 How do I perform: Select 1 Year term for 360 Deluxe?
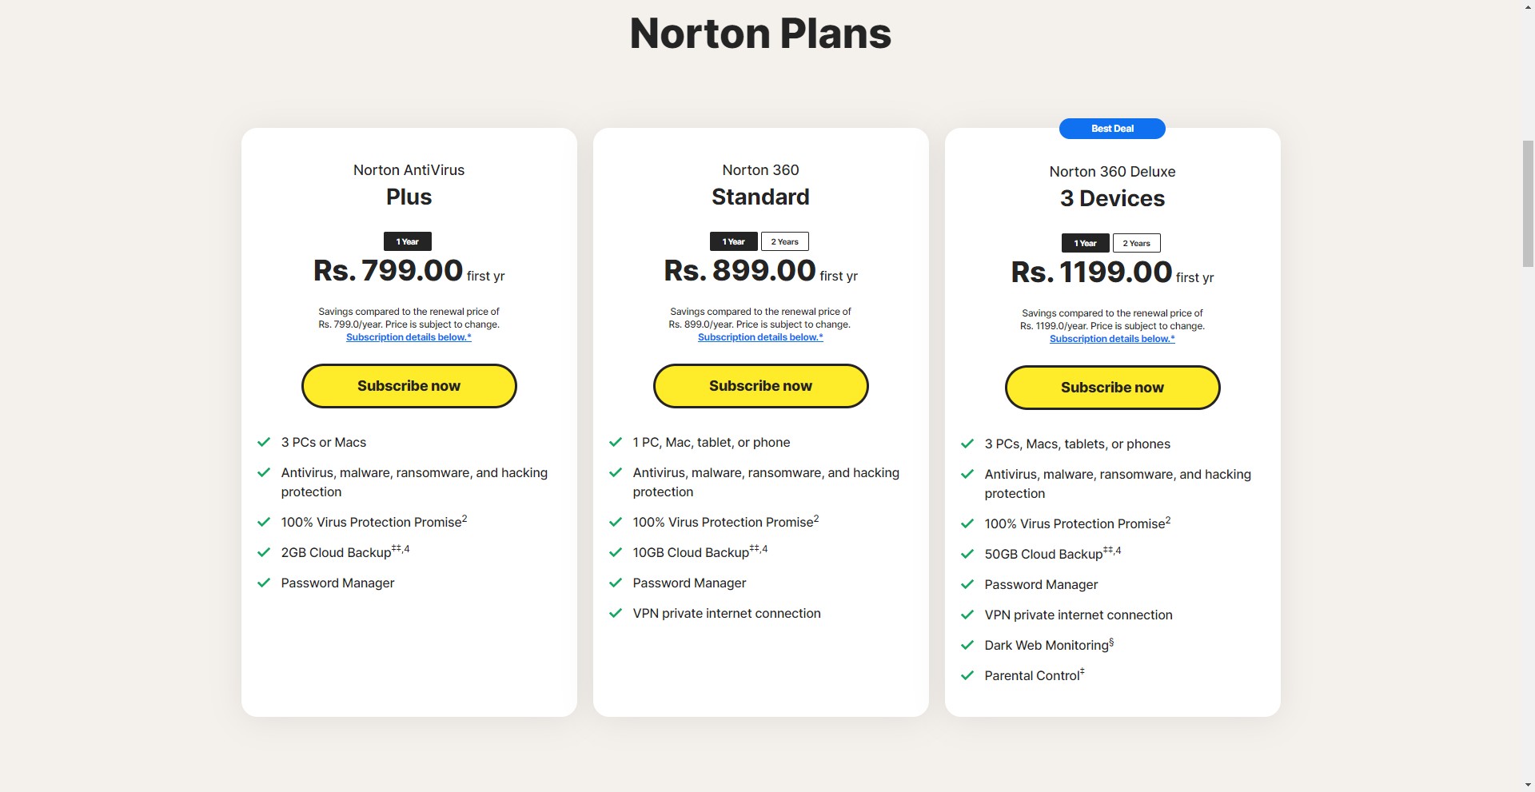point(1085,243)
